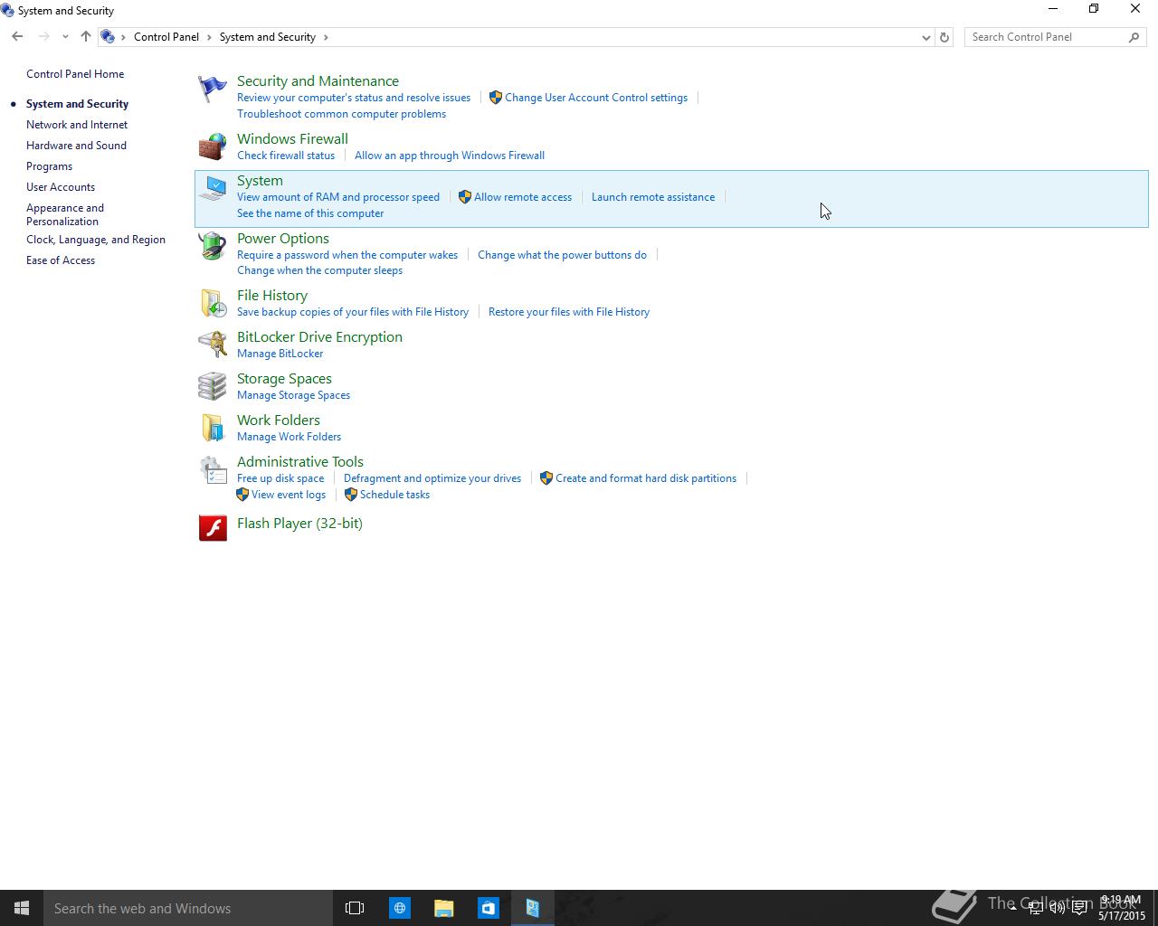
Task: Click the Control Panel icon in address bar
Action: (108, 37)
